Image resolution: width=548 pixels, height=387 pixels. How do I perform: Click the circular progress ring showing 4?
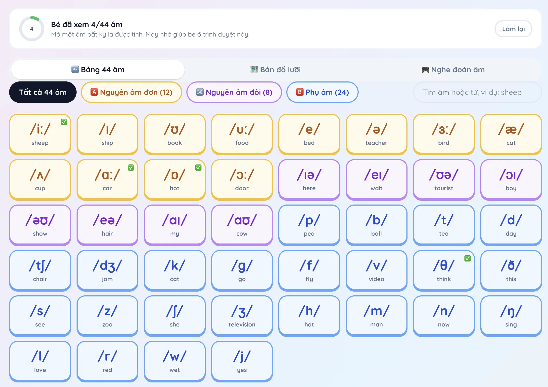(32, 29)
